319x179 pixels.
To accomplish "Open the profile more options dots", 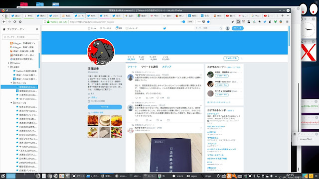I will (x=242, y=59).
